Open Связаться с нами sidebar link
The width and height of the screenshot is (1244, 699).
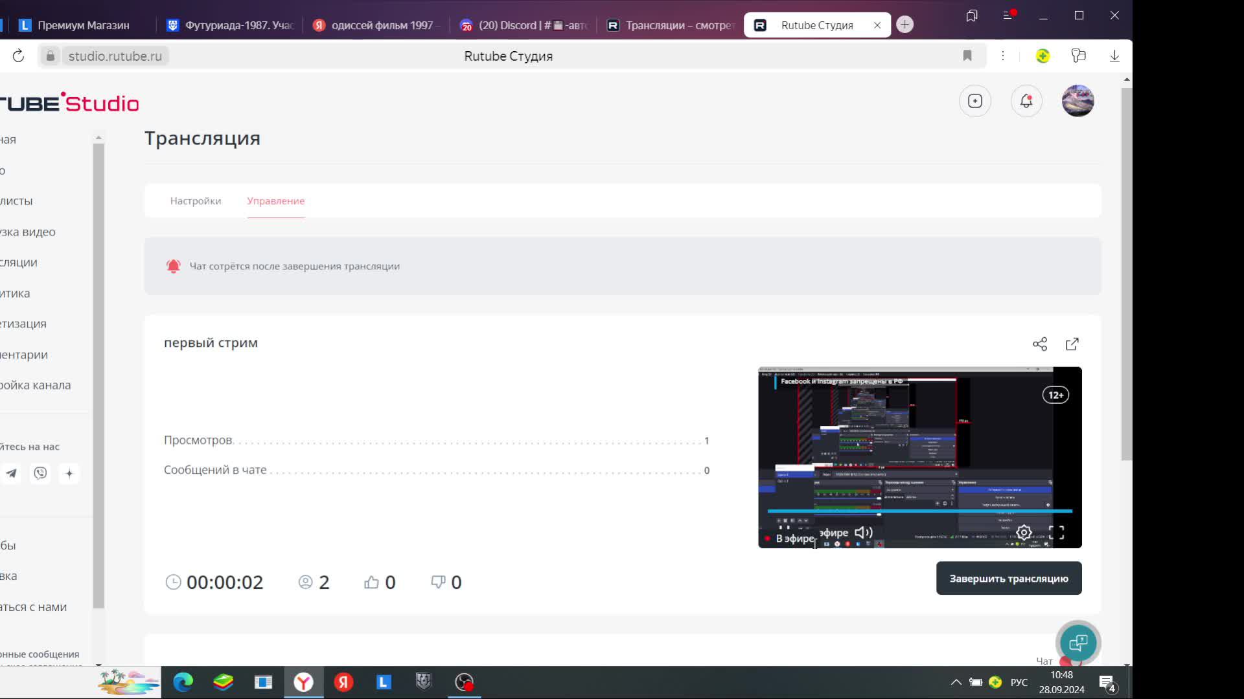34,608
